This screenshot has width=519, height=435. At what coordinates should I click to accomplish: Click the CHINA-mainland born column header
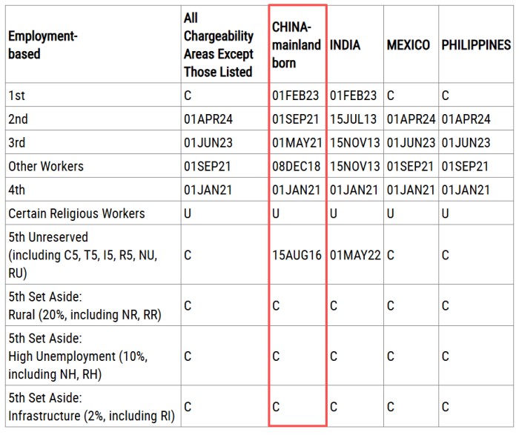(x=296, y=44)
